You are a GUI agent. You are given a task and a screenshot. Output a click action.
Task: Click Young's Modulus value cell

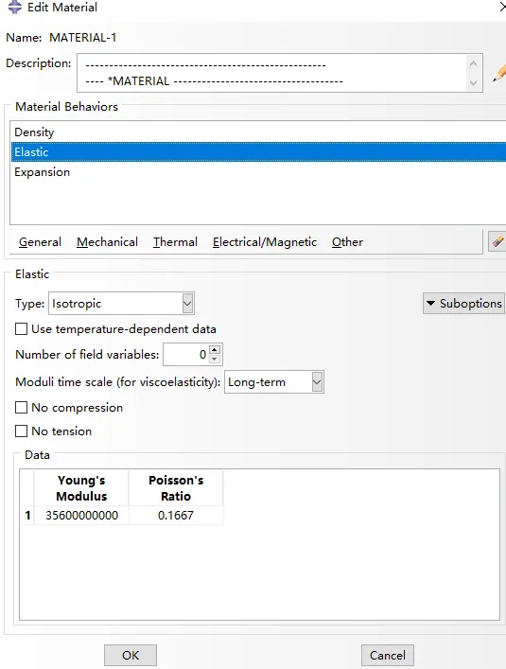point(81,516)
